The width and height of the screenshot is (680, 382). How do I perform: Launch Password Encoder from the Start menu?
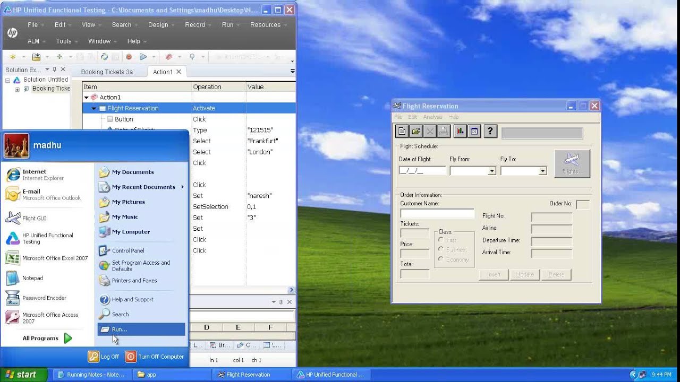[x=36, y=298]
